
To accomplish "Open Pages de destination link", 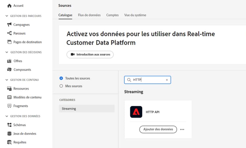I will pos(28,42).
